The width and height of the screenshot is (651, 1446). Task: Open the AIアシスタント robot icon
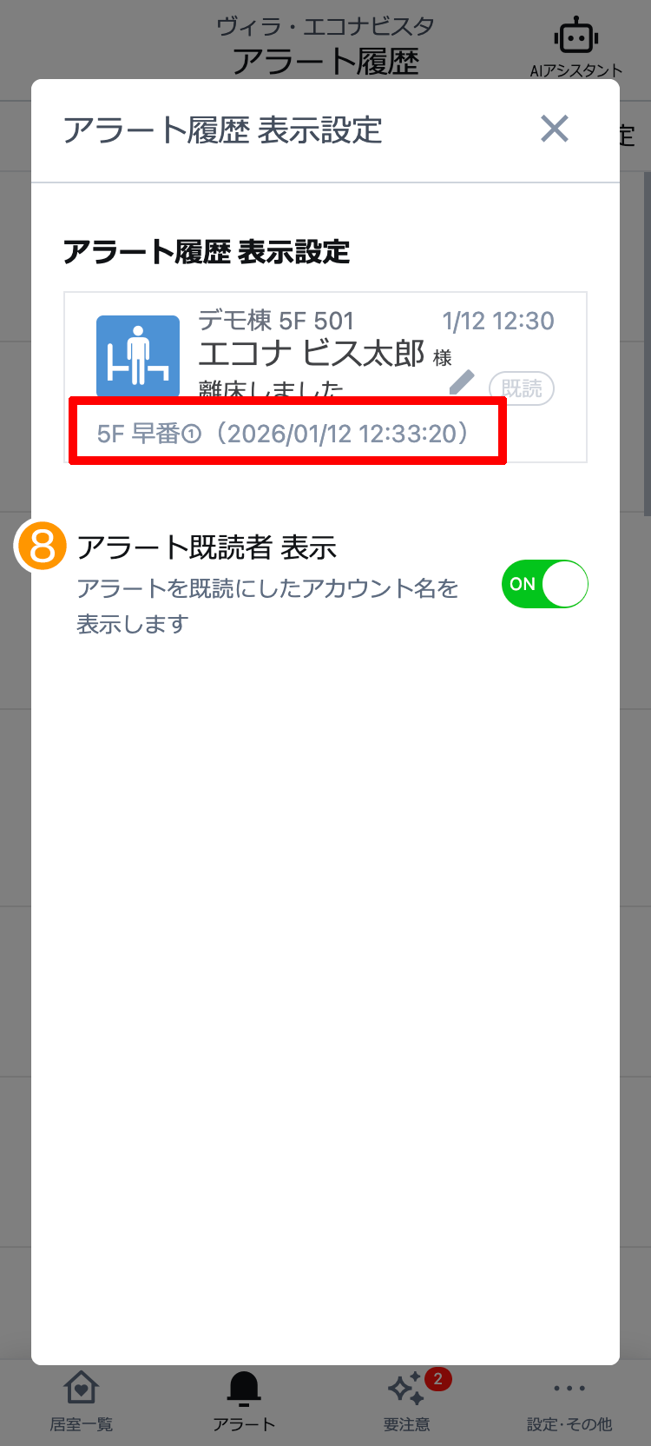(x=575, y=36)
